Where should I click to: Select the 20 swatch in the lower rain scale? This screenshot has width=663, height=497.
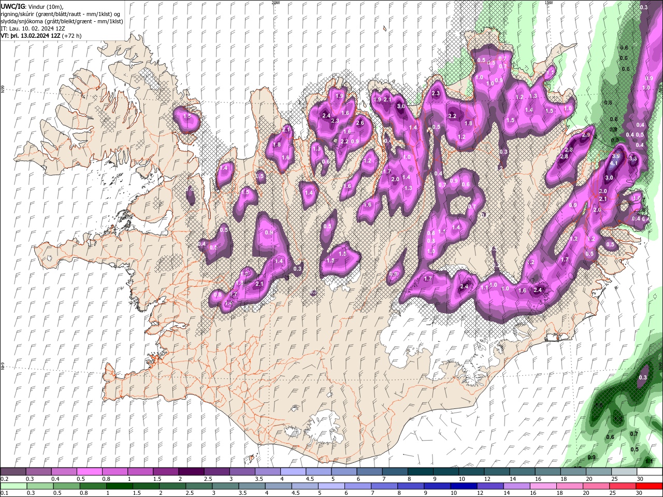596,486
